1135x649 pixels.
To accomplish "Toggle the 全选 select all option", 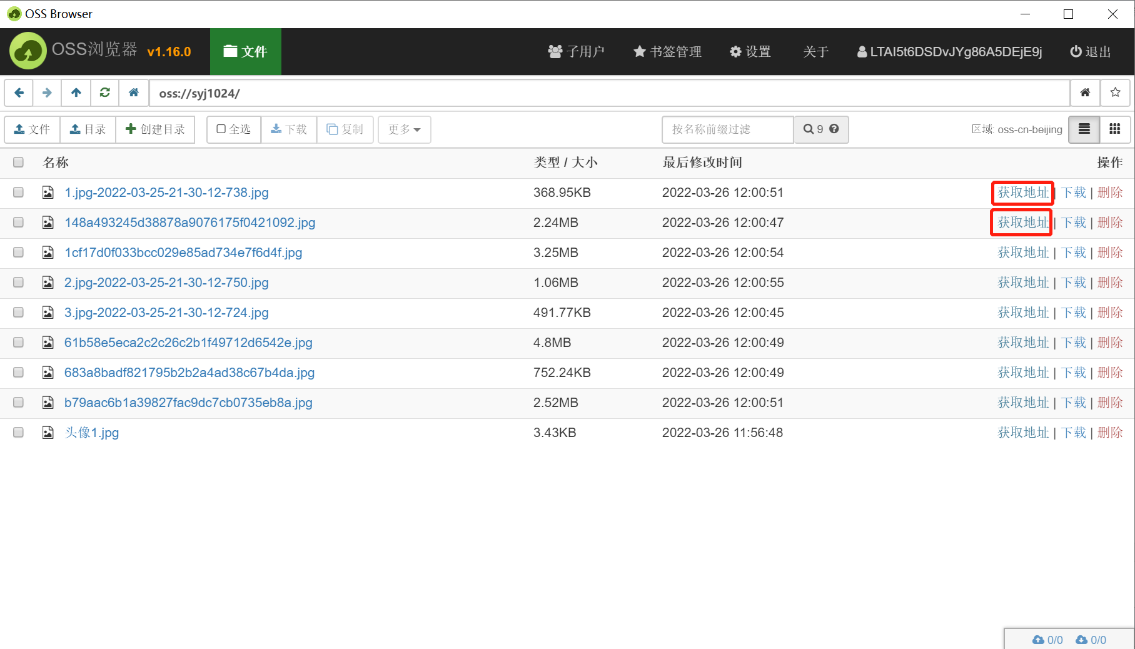I will (233, 129).
